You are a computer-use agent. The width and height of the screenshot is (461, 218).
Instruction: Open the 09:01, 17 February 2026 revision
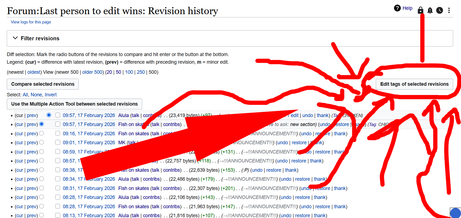89,143
